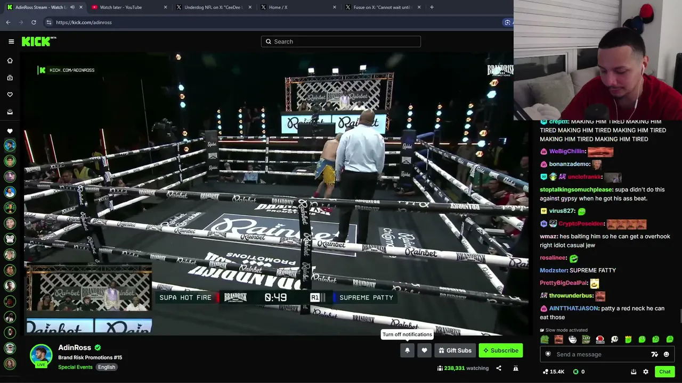Click the chat identity badge icon
This screenshot has width=682, height=383.
pos(548,354)
